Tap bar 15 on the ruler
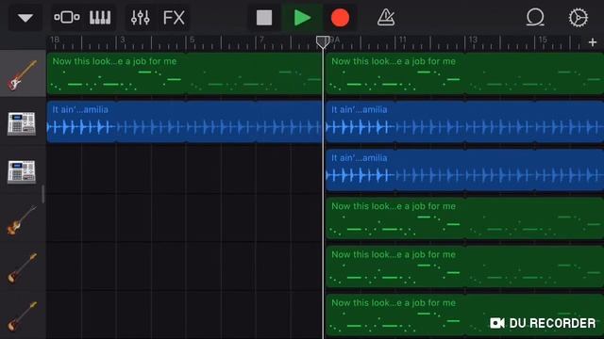 (543, 40)
